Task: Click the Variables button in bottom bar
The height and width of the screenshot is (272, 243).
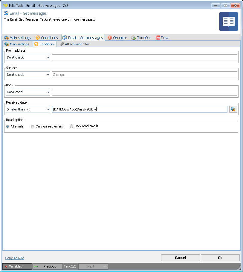Action: click(17, 266)
